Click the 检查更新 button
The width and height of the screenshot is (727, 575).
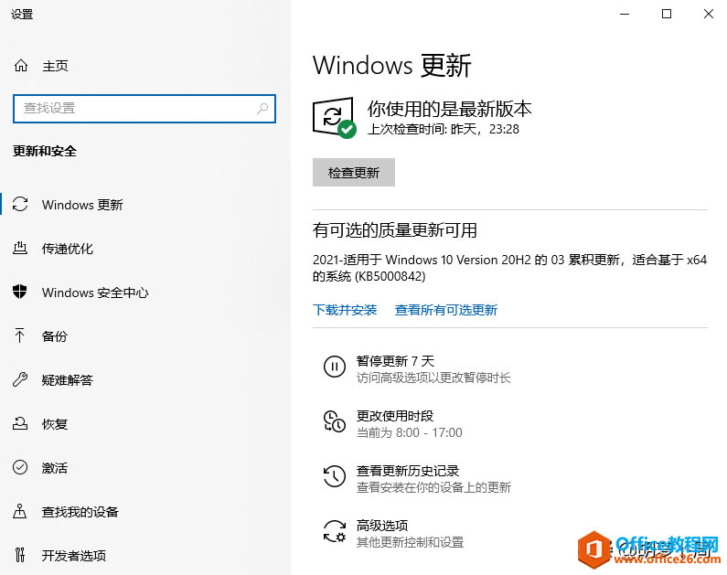(x=354, y=173)
